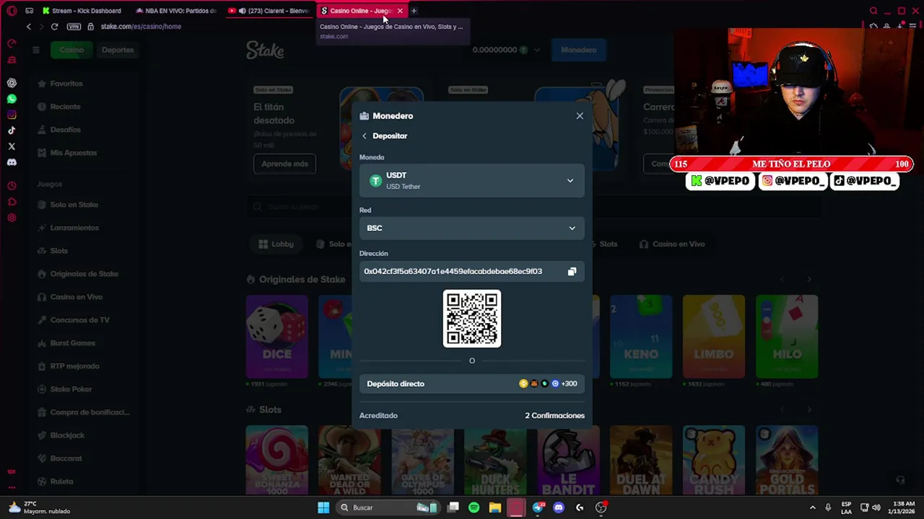Expand the balance currency dropdown in header

[x=537, y=50]
